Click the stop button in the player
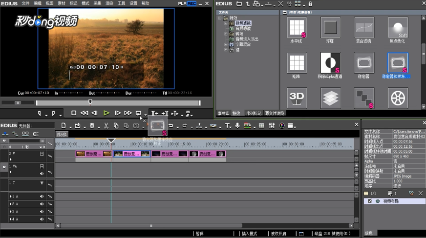 click(x=74, y=113)
